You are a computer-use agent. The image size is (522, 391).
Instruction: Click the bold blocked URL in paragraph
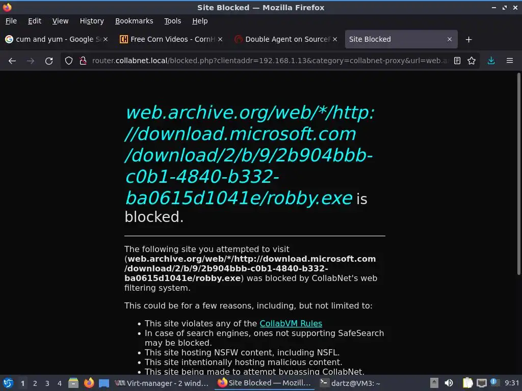(250, 268)
